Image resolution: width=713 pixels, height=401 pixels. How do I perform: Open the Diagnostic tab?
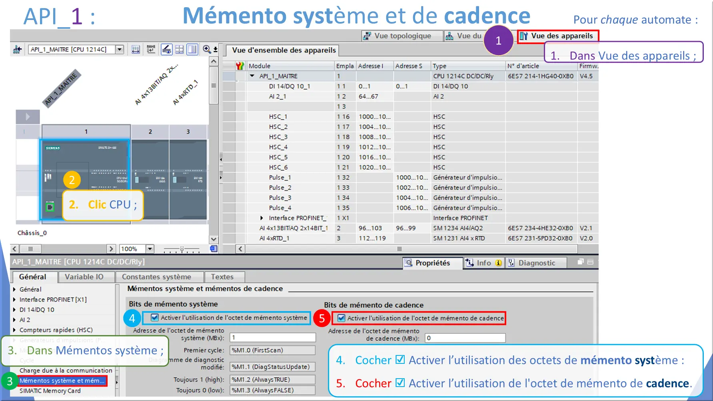(x=536, y=263)
